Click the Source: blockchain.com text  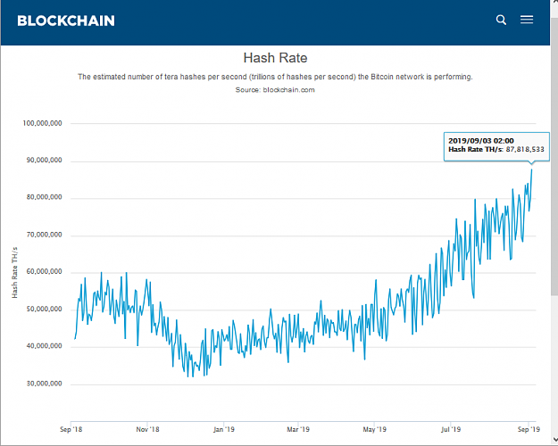(x=275, y=89)
